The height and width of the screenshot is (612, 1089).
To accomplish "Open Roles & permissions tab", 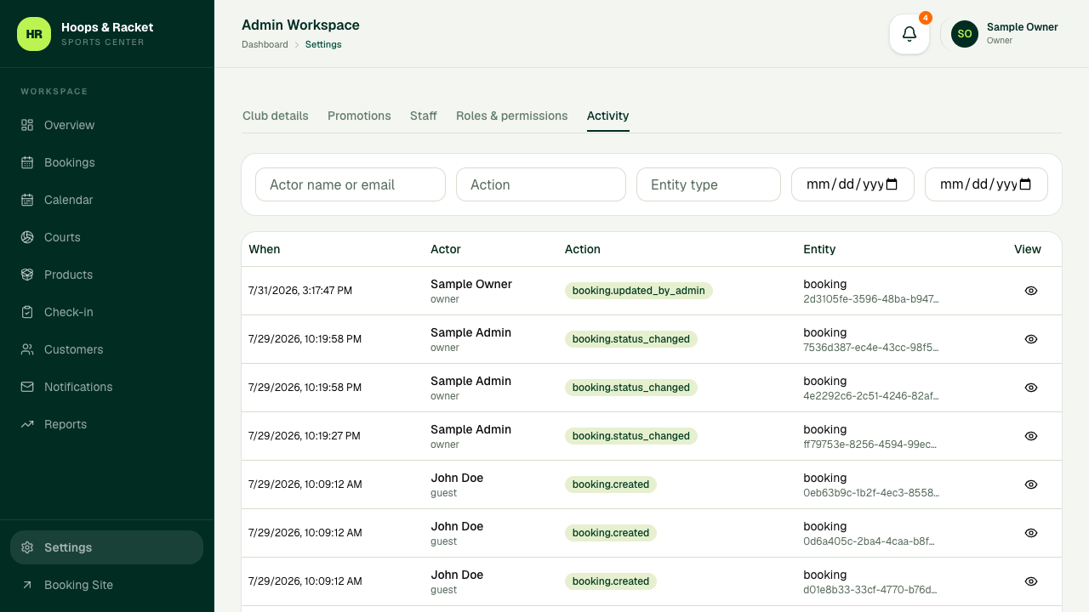I will 511,116.
